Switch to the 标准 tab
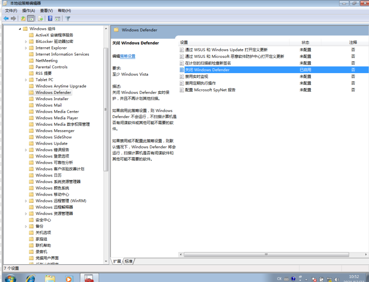Image resolution: width=369 pixels, height=282 pixels. pyautogui.click(x=128, y=261)
